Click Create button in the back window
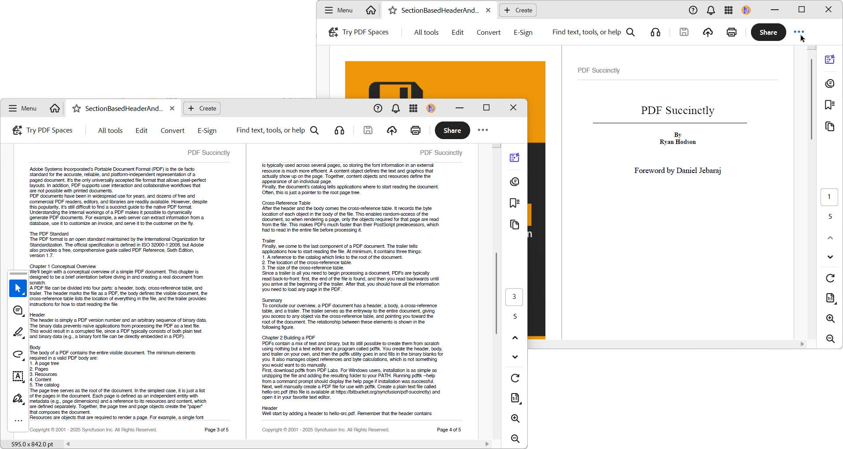843x449 pixels. tap(518, 11)
